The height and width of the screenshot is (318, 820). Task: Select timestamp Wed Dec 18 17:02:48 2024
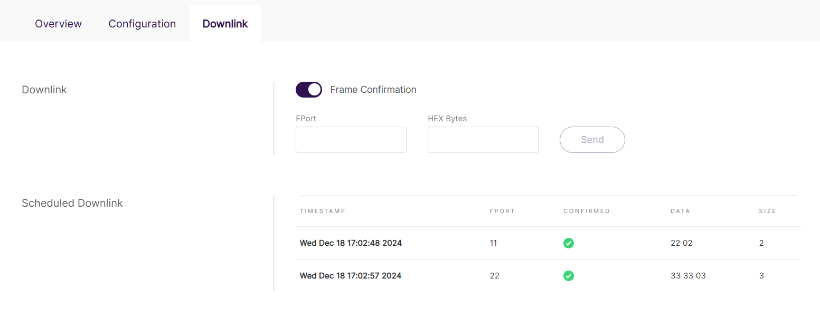(x=351, y=243)
